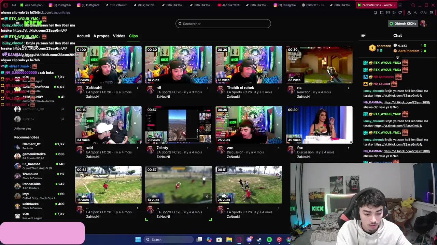Viewport: 437px width, 245px height.
Task: Click AeroPhantom in the chat leaderboard
Action: pos(409,51)
